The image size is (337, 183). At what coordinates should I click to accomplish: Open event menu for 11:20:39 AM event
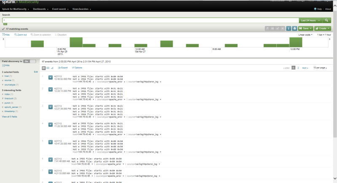50,125
